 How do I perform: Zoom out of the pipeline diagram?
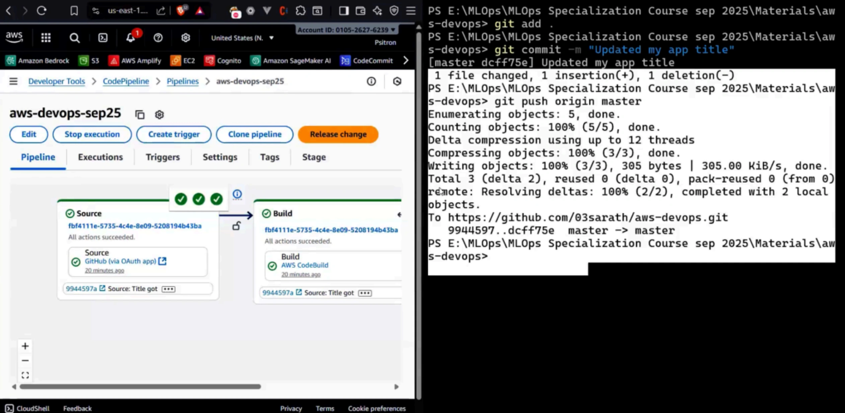pyautogui.click(x=25, y=360)
